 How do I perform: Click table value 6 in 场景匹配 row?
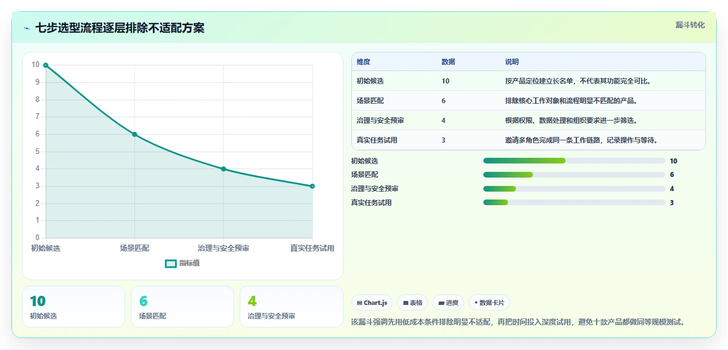pos(444,101)
